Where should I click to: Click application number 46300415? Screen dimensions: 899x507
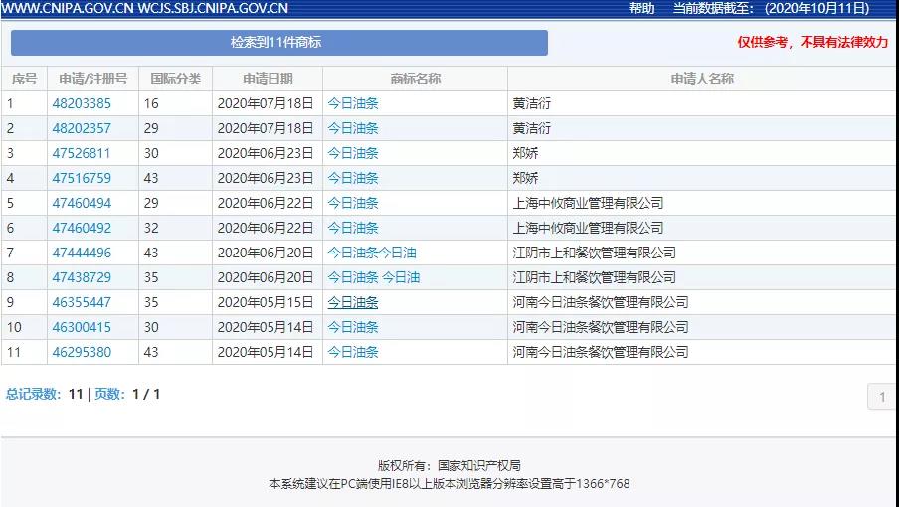[82, 327]
